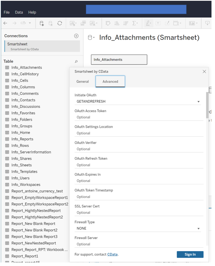Click the clear sheet icon
Viewport: 215px width, 266px height.
point(93,23)
